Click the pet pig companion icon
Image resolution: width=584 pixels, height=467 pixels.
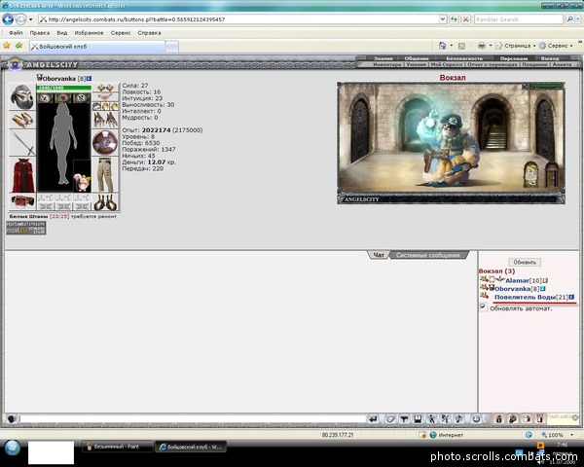[82, 182]
